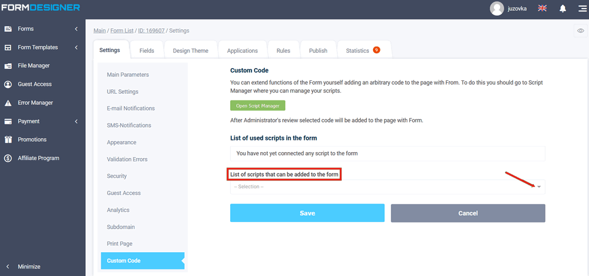Toggle the top-right hamburger menu
Viewport: 589px width, 276px height.
(x=582, y=9)
